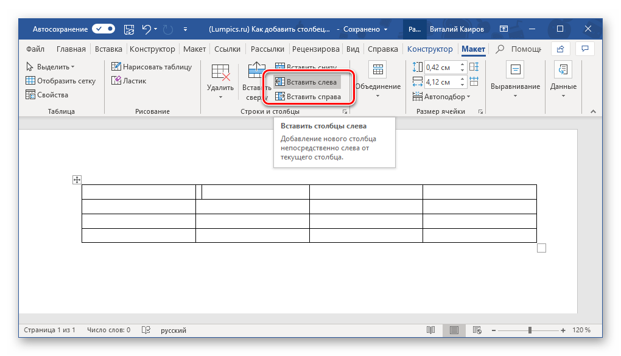Click the Web Layout view icon
The height and width of the screenshot is (356, 621).
tap(477, 330)
